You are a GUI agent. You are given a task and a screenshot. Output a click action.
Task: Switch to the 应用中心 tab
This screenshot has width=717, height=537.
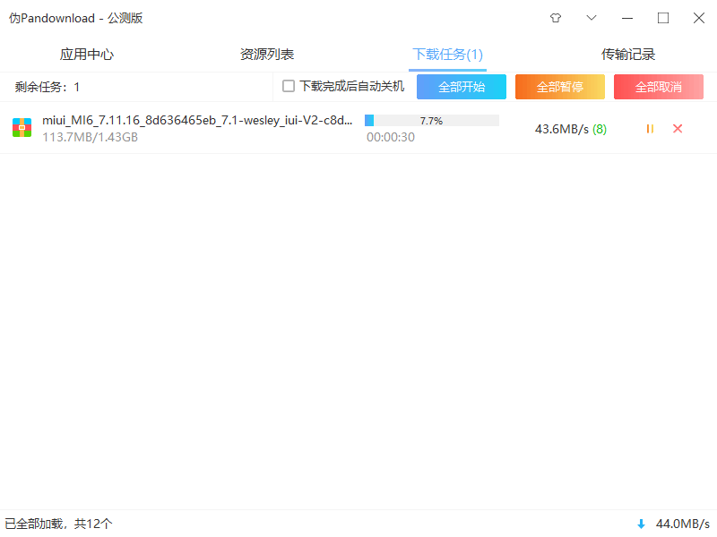point(86,54)
